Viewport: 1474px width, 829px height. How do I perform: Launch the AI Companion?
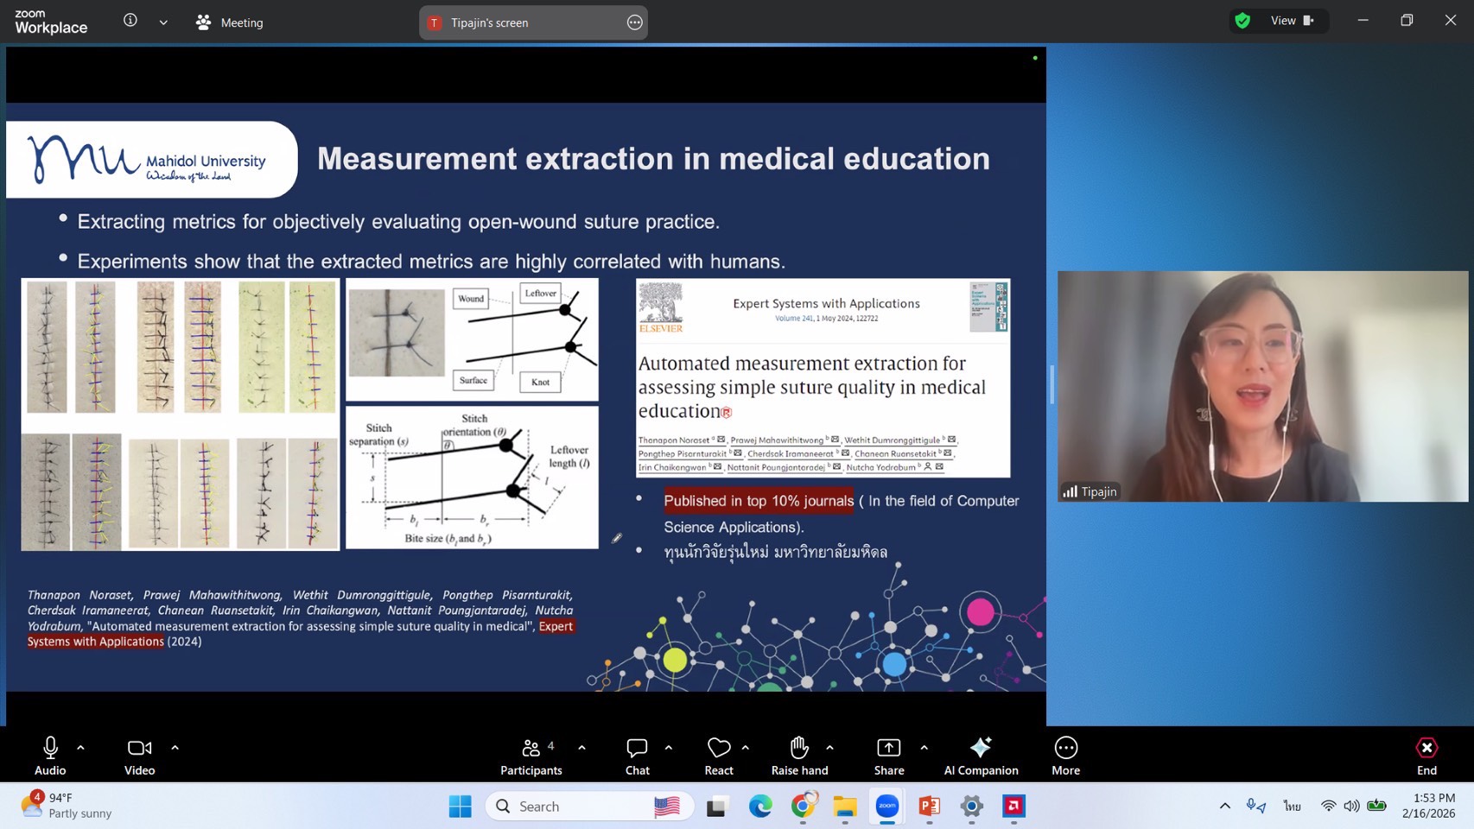point(981,756)
